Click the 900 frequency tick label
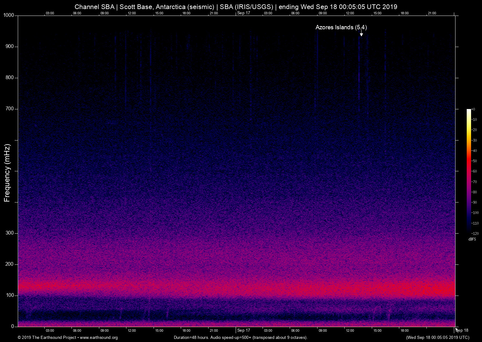 [10, 46]
